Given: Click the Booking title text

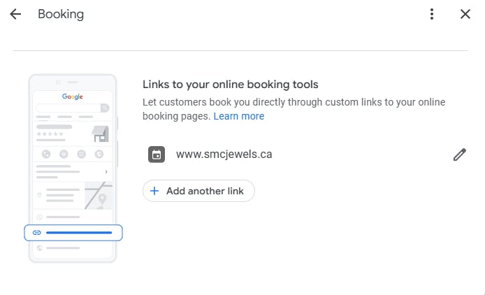Looking at the screenshot, I should 61,14.
